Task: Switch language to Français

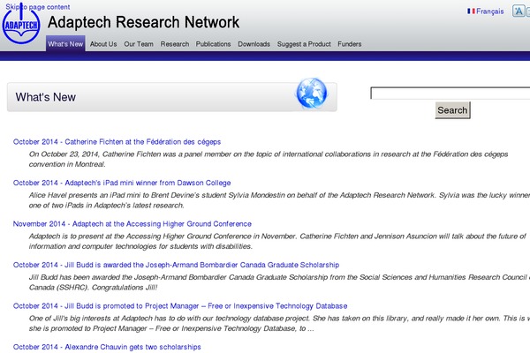Action: pos(489,11)
